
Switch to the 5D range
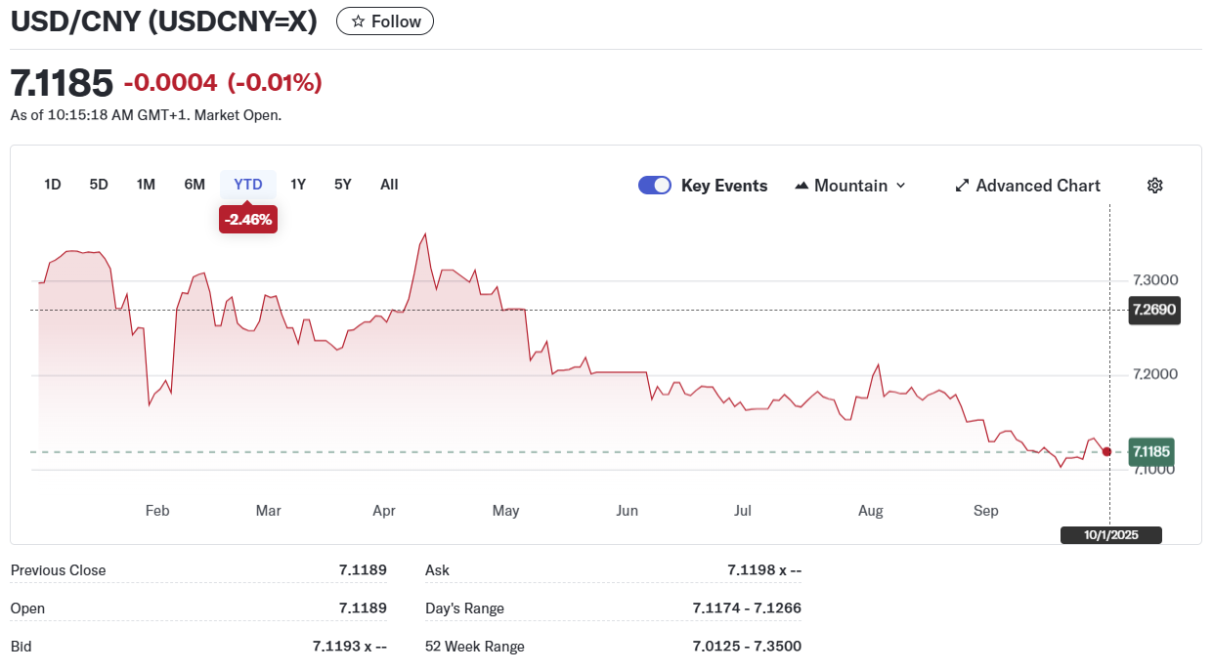(x=99, y=185)
